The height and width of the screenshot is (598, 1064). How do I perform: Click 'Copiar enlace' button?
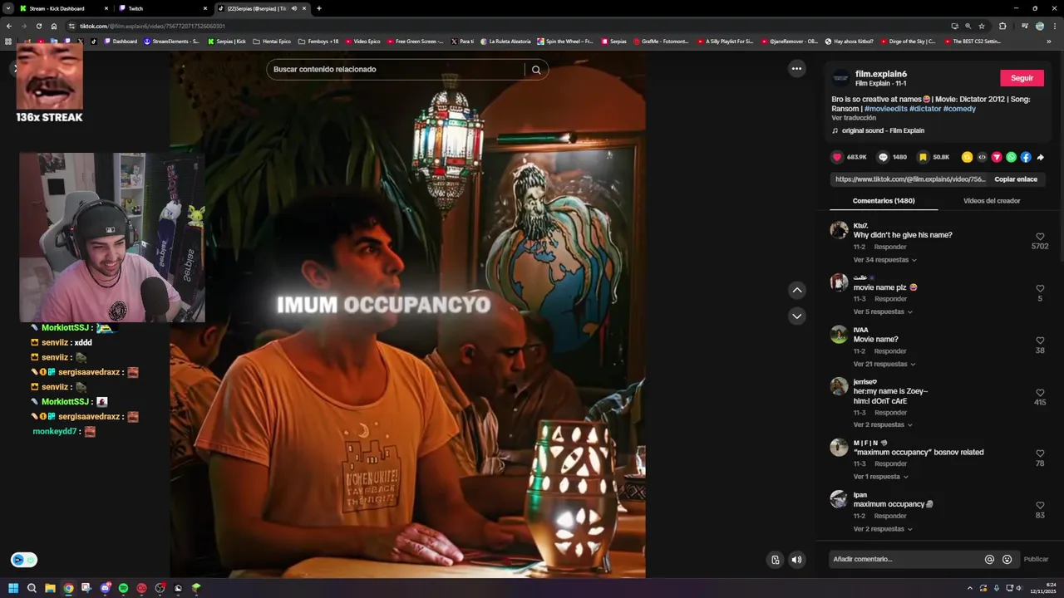tap(1016, 179)
